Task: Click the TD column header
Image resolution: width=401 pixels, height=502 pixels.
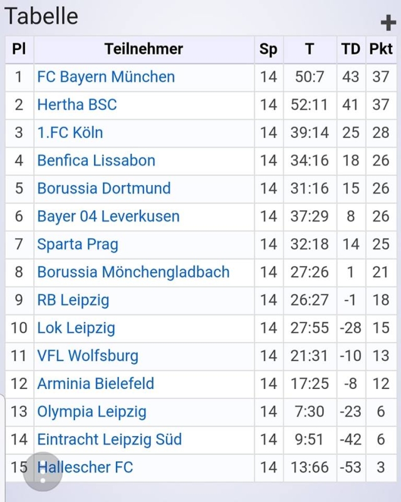Action: tap(351, 49)
